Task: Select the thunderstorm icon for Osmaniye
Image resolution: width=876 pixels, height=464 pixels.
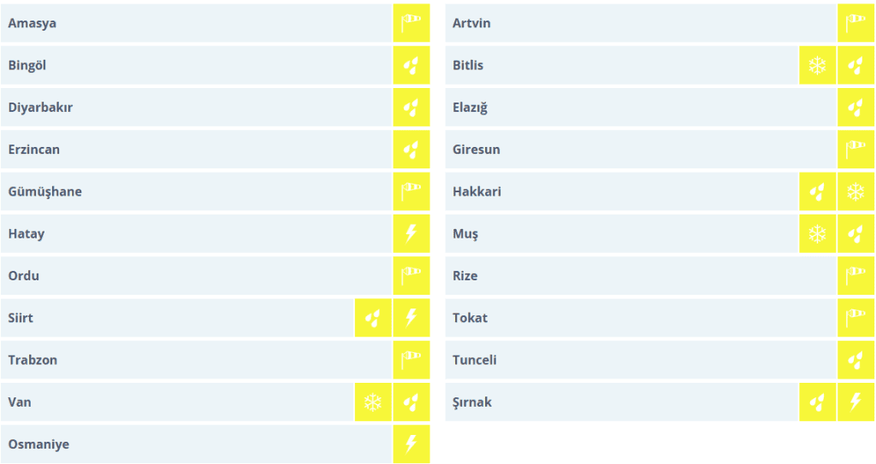Action: click(411, 443)
